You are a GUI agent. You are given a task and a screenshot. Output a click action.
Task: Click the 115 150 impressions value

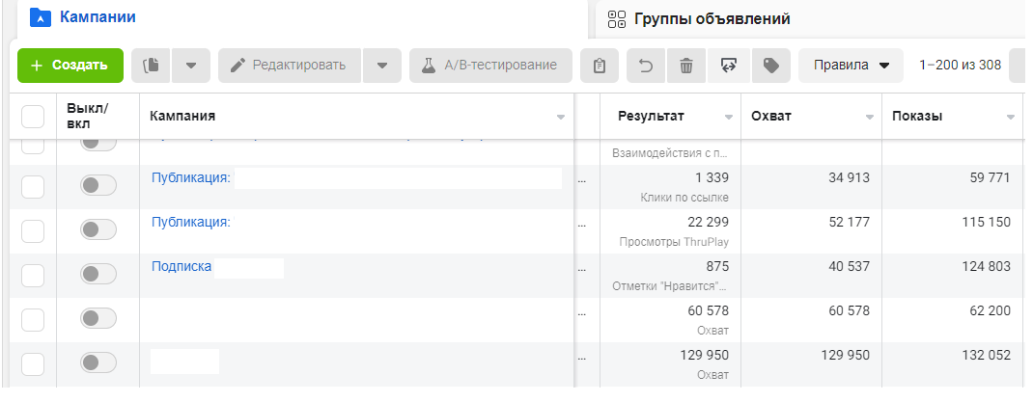tap(986, 223)
